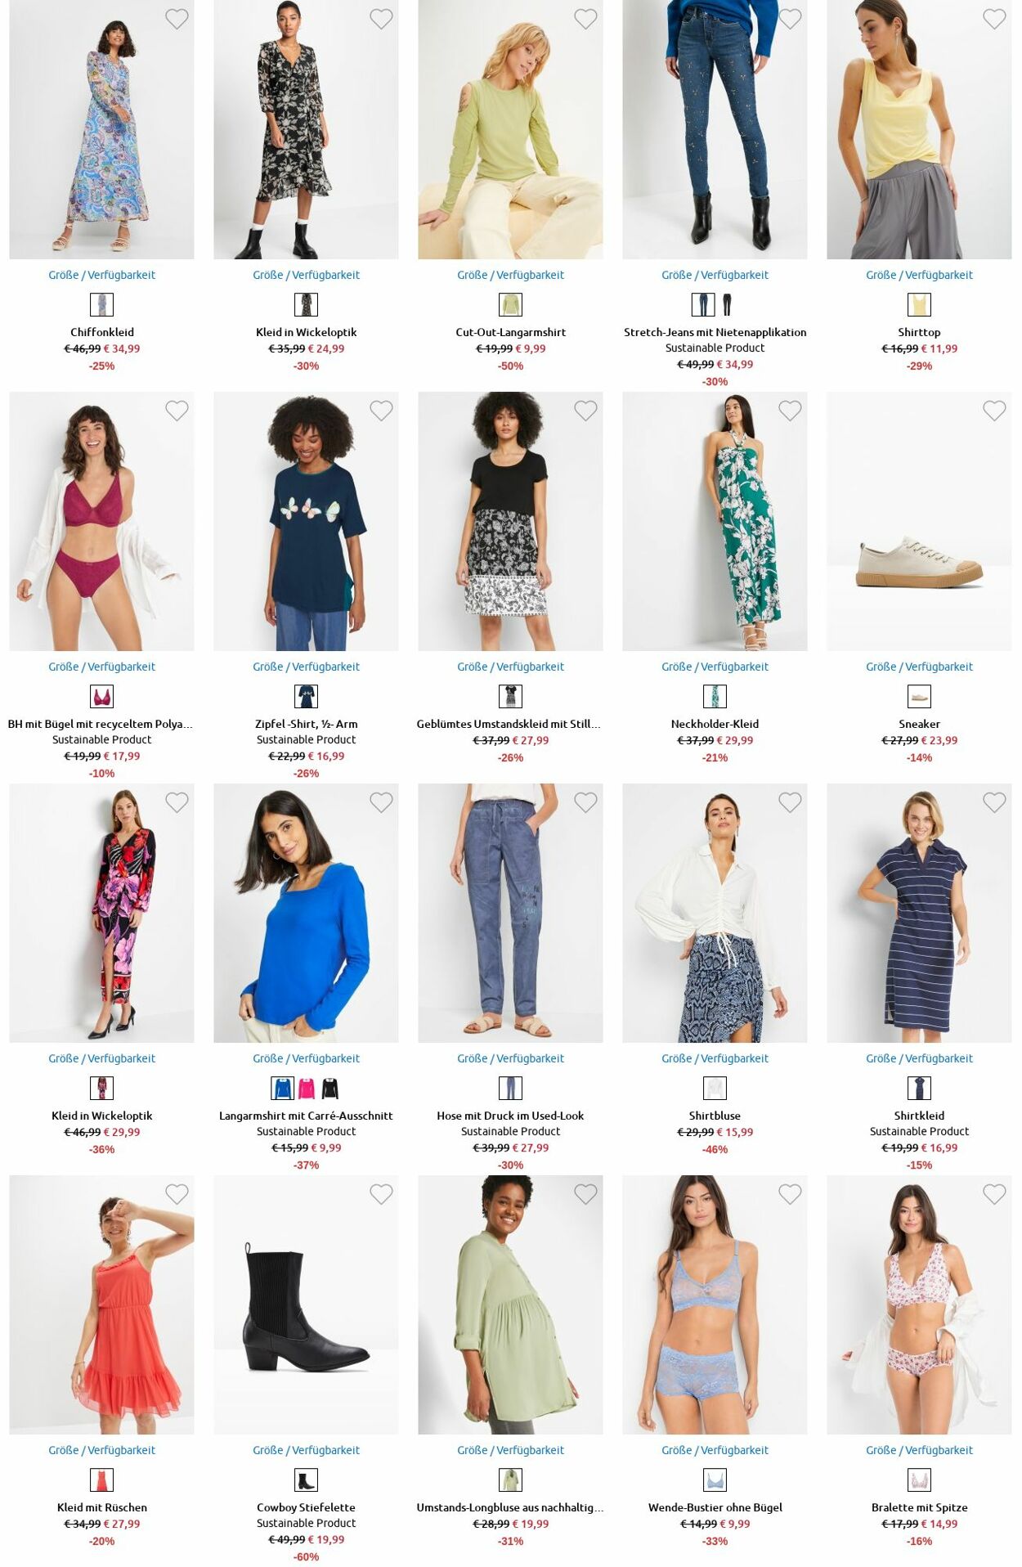Select pink color swatch for Langarmshirt
Screen dimensions: 1022x1567
click(x=307, y=1089)
